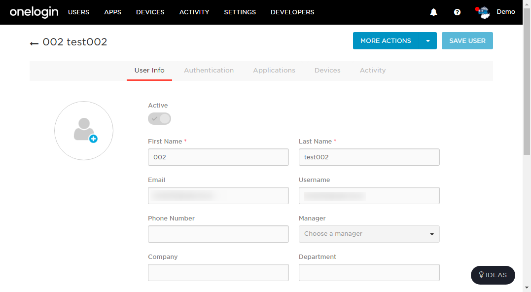
Task: Click the Phone Number input field
Action: [218, 234]
